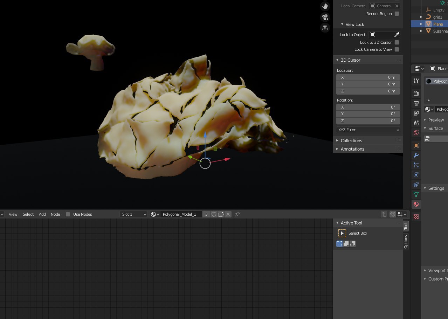Click the eyedropper in Lock to Object
The width and height of the screenshot is (448, 319).
point(397,35)
